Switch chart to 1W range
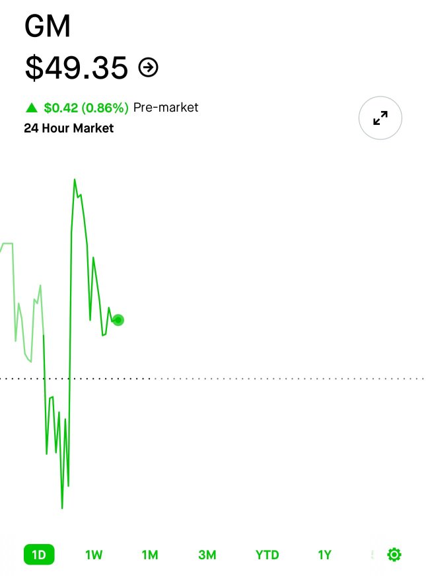Image resolution: width=426 pixels, height=587 pixels. 94,555
